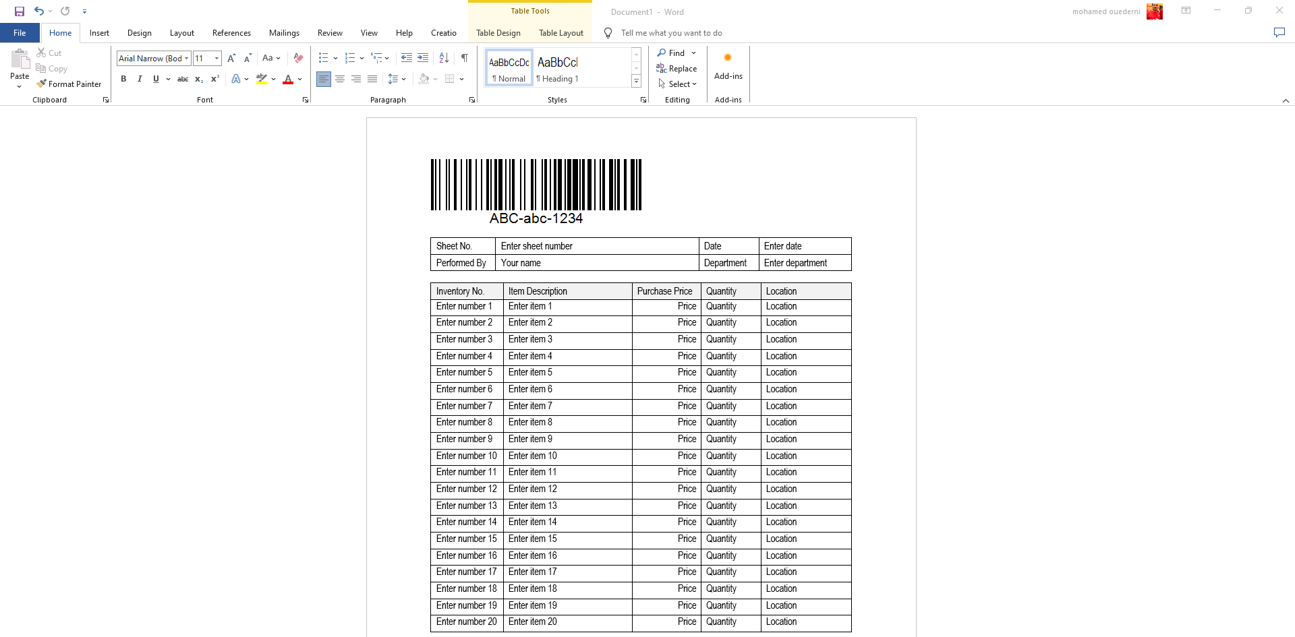The width and height of the screenshot is (1295, 637).
Task: Click the Enter sheet number cell
Action: pyautogui.click(x=597, y=246)
